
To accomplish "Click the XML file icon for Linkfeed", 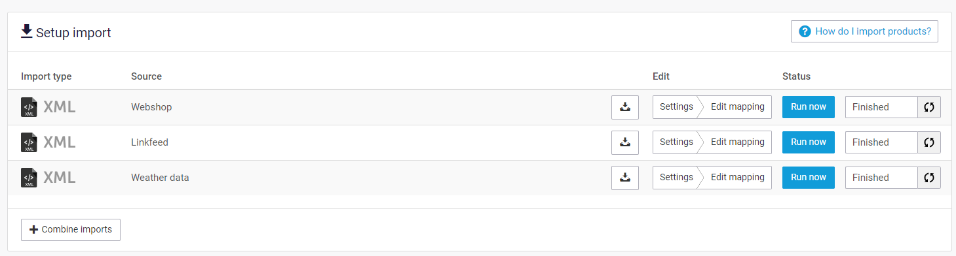I will [x=29, y=142].
